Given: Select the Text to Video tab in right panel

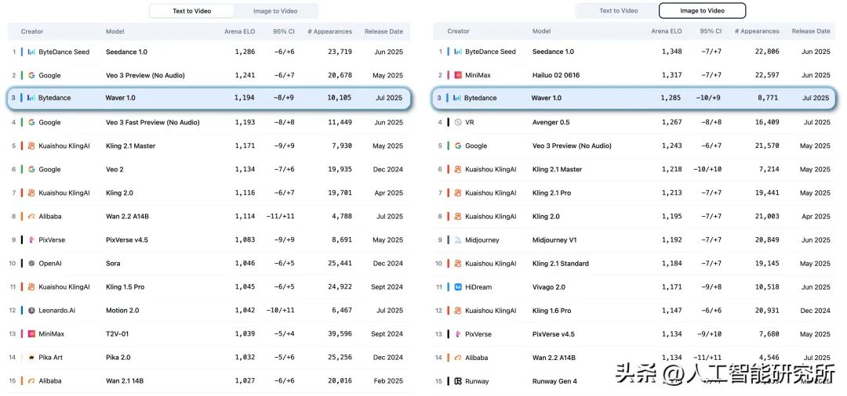Looking at the screenshot, I should [x=619, y=11].
